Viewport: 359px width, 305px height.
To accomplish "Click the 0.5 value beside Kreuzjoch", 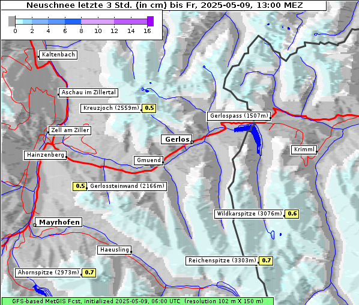I will tap(149, 108).
